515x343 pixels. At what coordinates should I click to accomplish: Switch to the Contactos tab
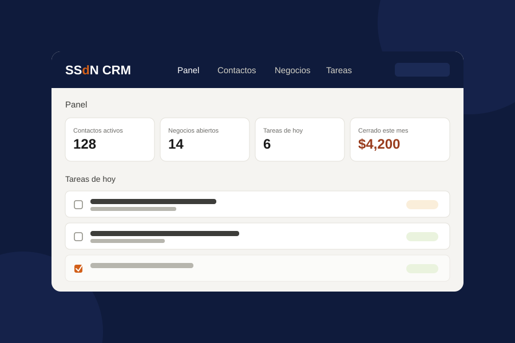(x=236, y=70)
